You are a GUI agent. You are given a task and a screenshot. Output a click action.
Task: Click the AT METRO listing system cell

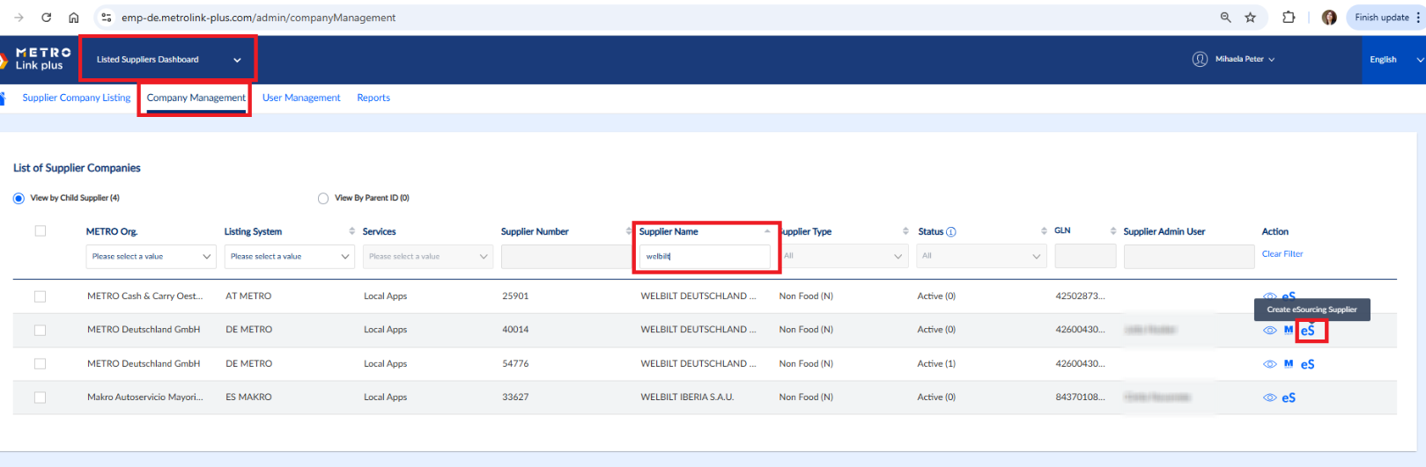coord(248,296)
